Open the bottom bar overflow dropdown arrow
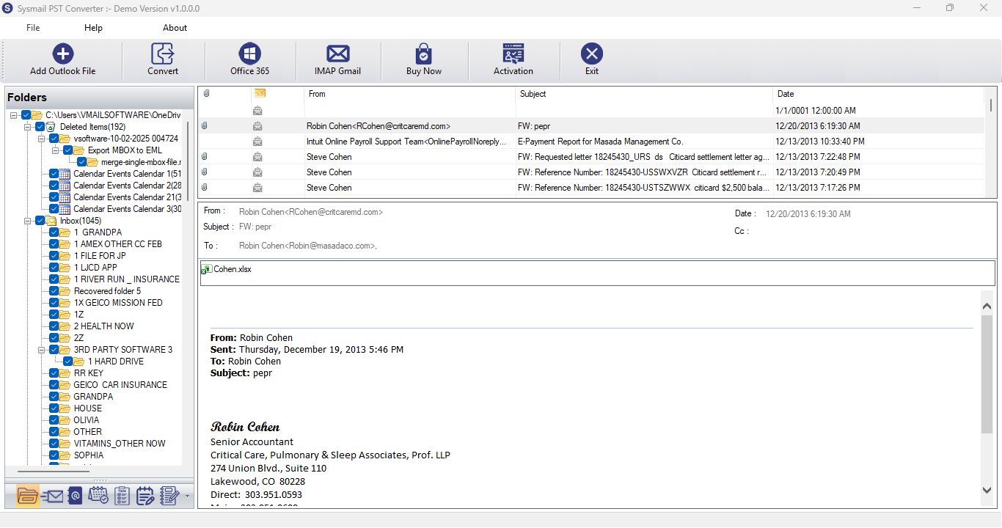The width and height of the screenshot is (1002, 528). (187, 497)
